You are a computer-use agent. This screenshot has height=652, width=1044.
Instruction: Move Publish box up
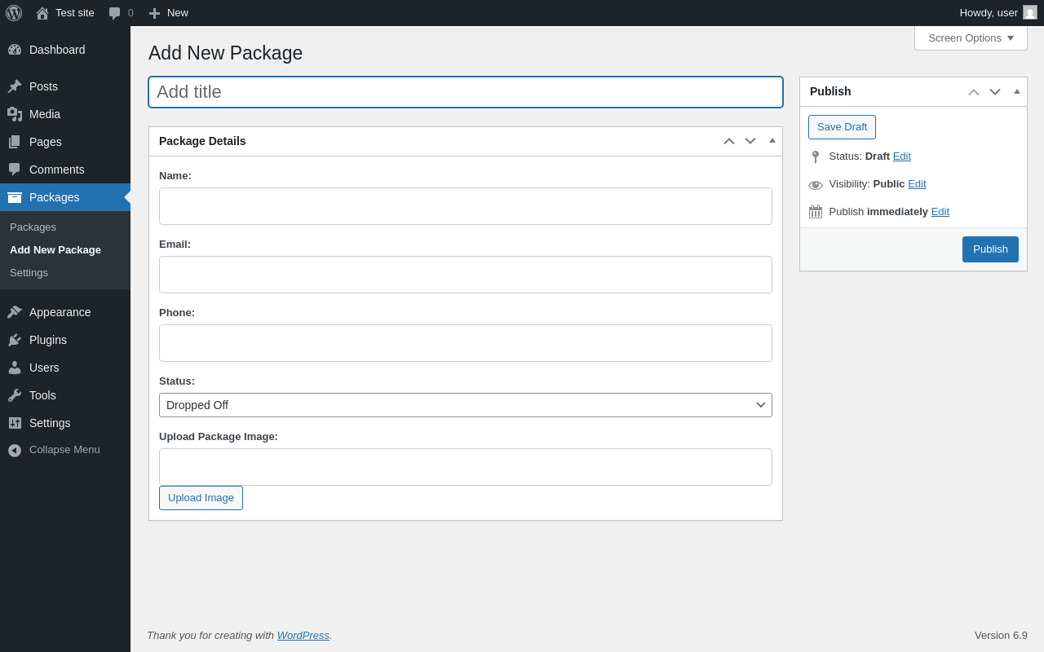coord(974,92)
